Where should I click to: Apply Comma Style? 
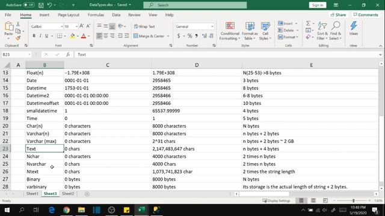(x=197, y=36)
